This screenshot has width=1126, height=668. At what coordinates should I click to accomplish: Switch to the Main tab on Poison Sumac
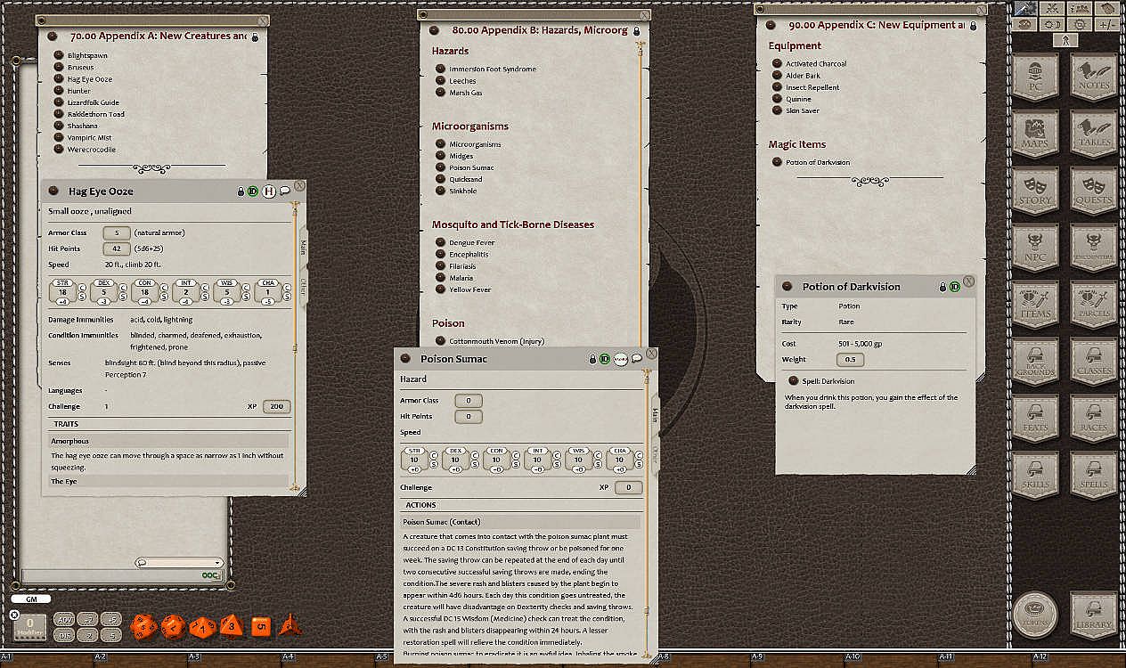pos(655,413)
